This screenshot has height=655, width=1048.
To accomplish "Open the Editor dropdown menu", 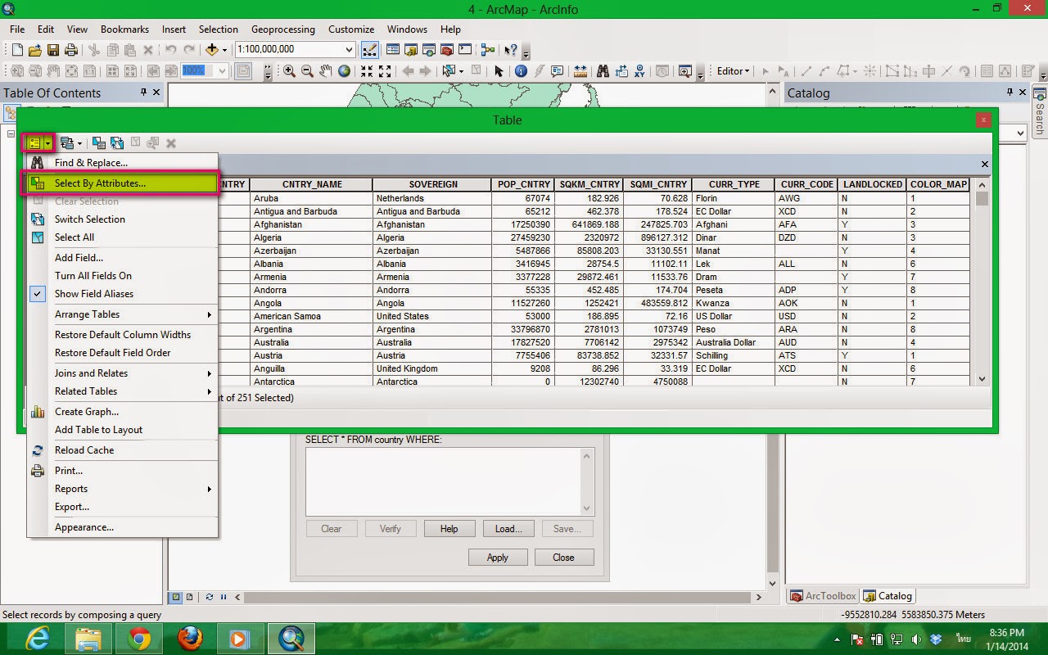I will click(733, 71).
